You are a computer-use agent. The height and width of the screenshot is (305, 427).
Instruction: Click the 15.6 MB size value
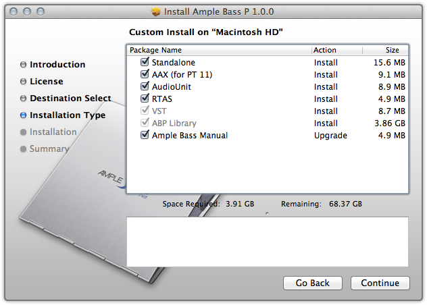point(389,63)
